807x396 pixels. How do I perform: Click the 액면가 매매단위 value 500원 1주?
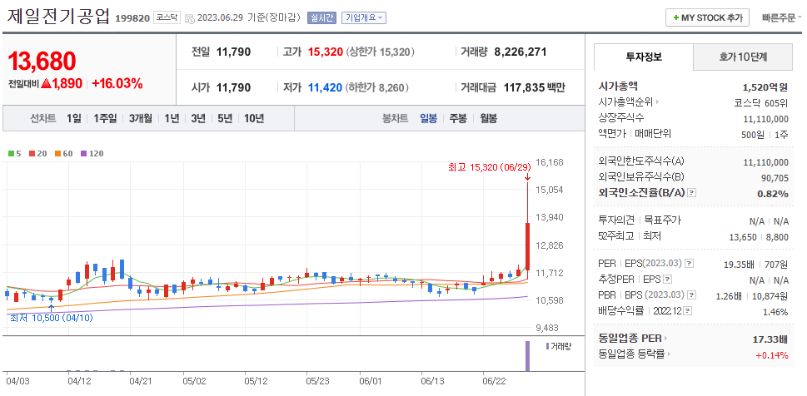[x=765, y=134]
